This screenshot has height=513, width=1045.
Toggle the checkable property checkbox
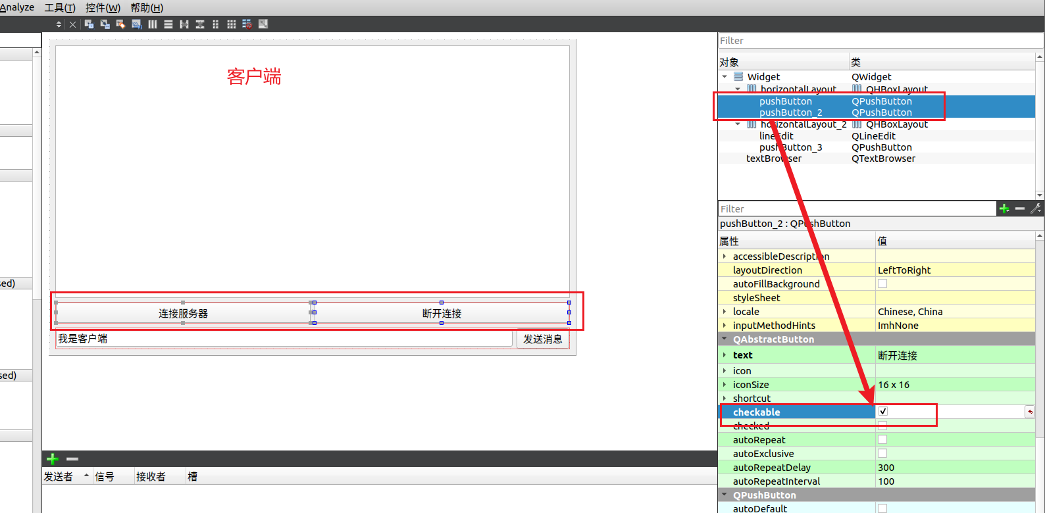pyautogui.click(x=883, y=412)
